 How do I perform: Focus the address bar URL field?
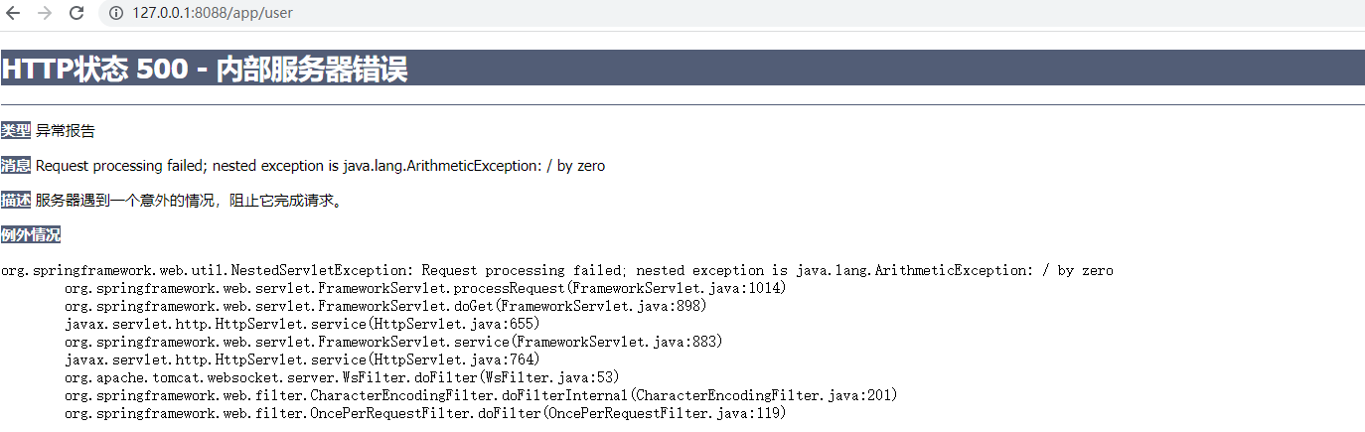click(x=212, y=13)
